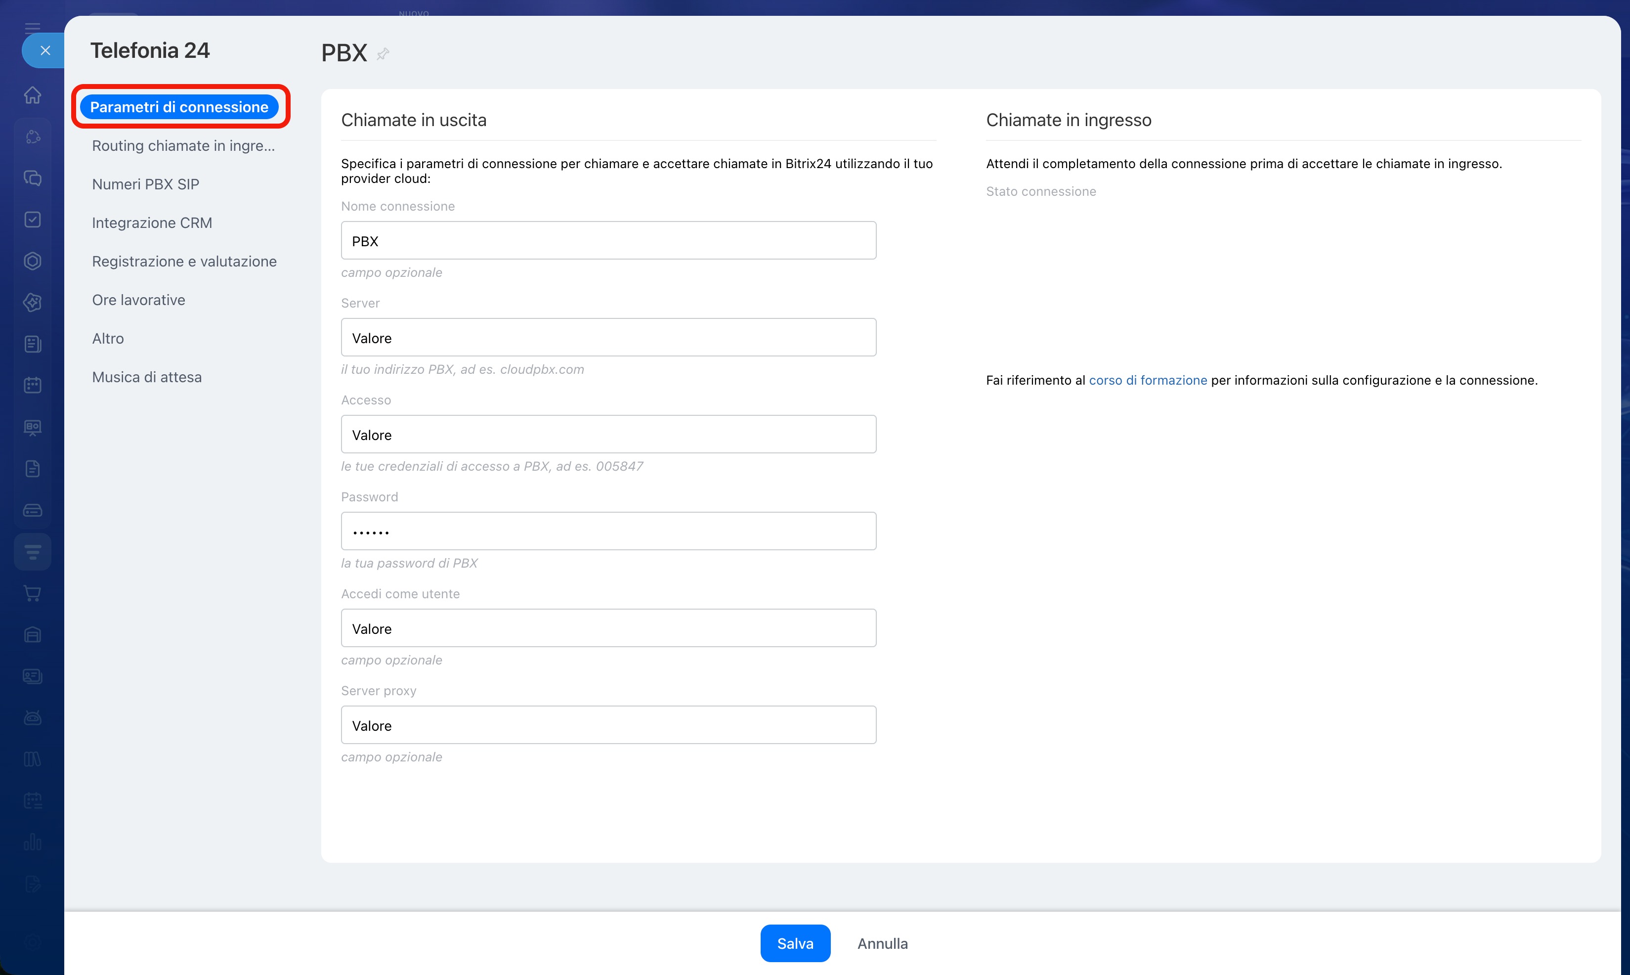Viewport: 1630px width, 975px height.
Task: Open the tasks checkmark icon in sidebar
Action: click(32, 220)
